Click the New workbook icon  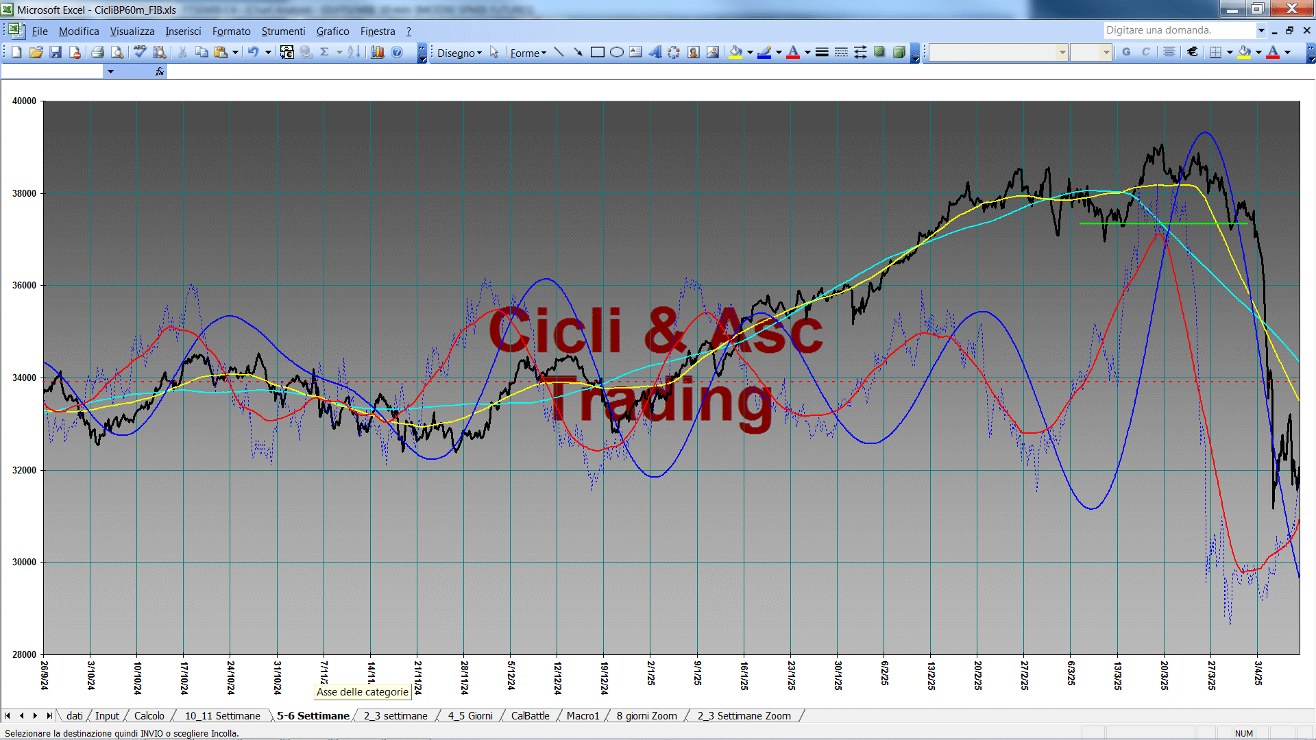point(17,52)
